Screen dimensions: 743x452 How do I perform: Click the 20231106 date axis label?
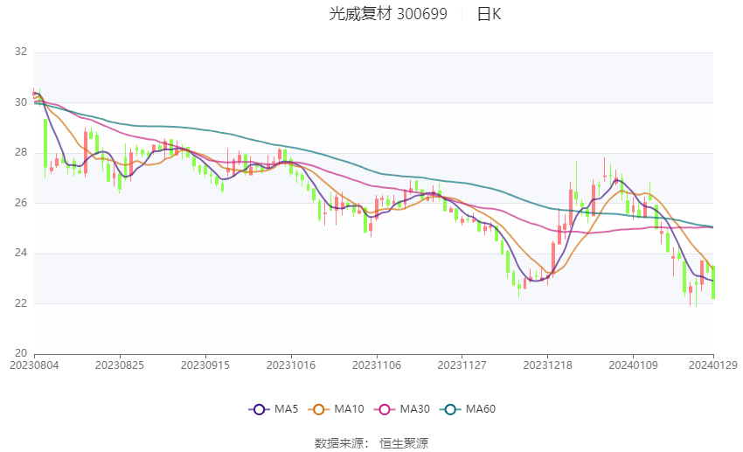point(377,365)
